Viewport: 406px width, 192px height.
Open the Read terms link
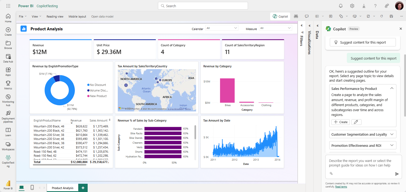(341, 187)
